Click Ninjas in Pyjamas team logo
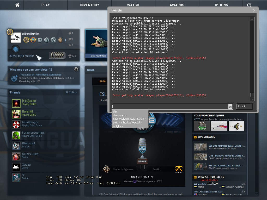 (106, 169)
